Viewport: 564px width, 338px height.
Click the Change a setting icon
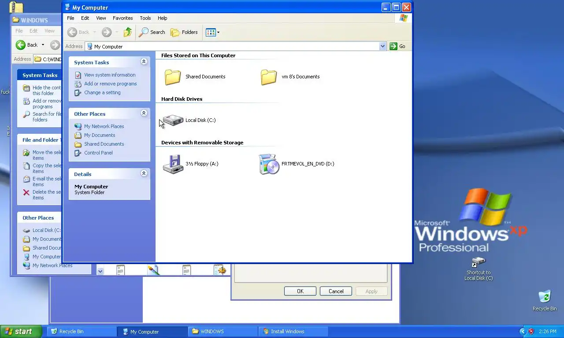point(78,92)
